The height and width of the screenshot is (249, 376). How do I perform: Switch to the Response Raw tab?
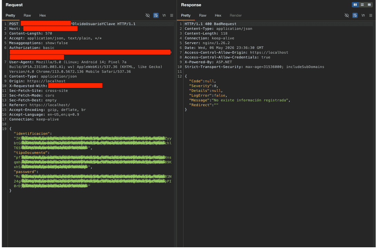[x=202, y=15]
